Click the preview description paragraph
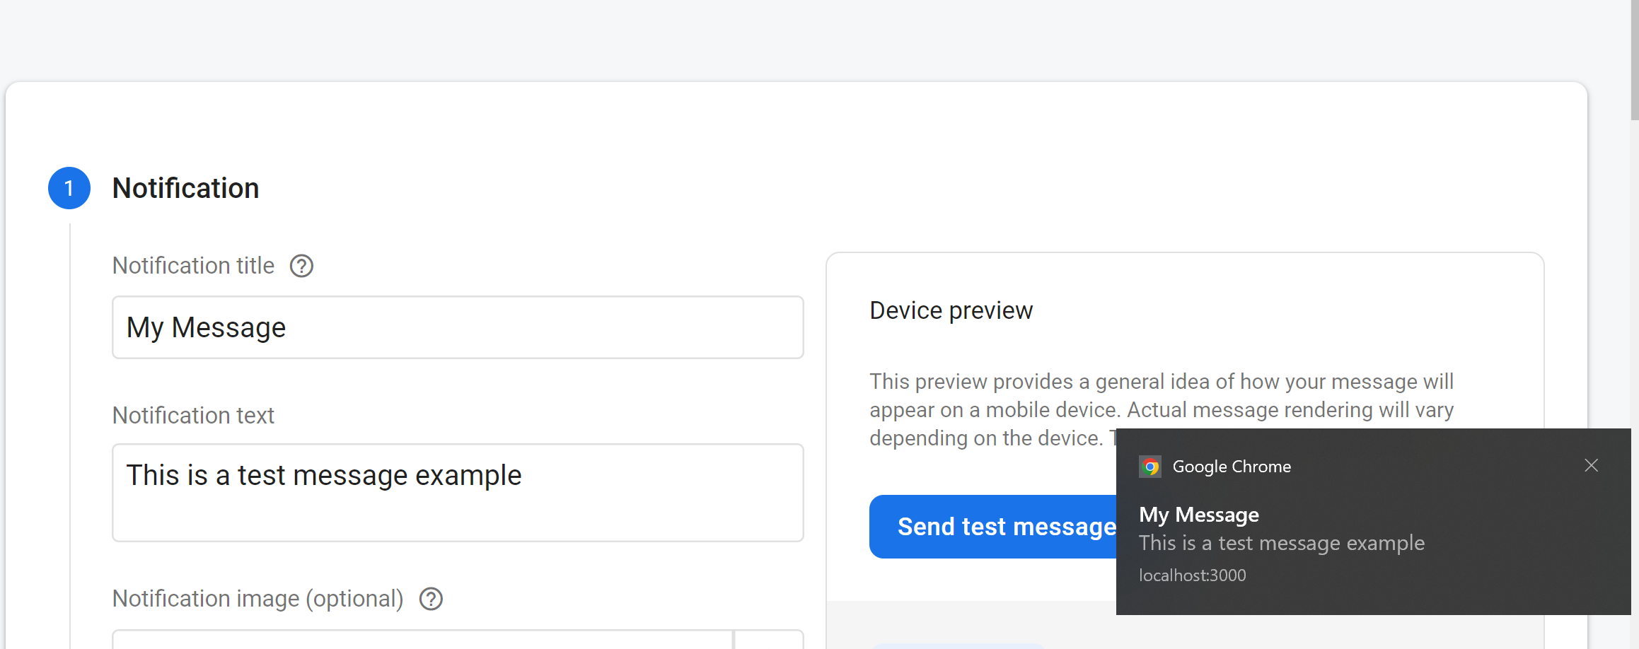 pyautogui.click(x=1162, y=409)
